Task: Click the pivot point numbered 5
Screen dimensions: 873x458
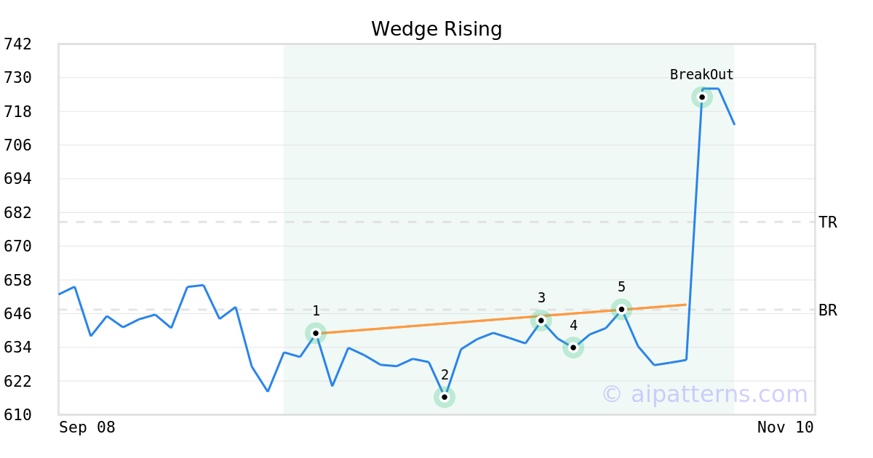Action: point(621,309)
